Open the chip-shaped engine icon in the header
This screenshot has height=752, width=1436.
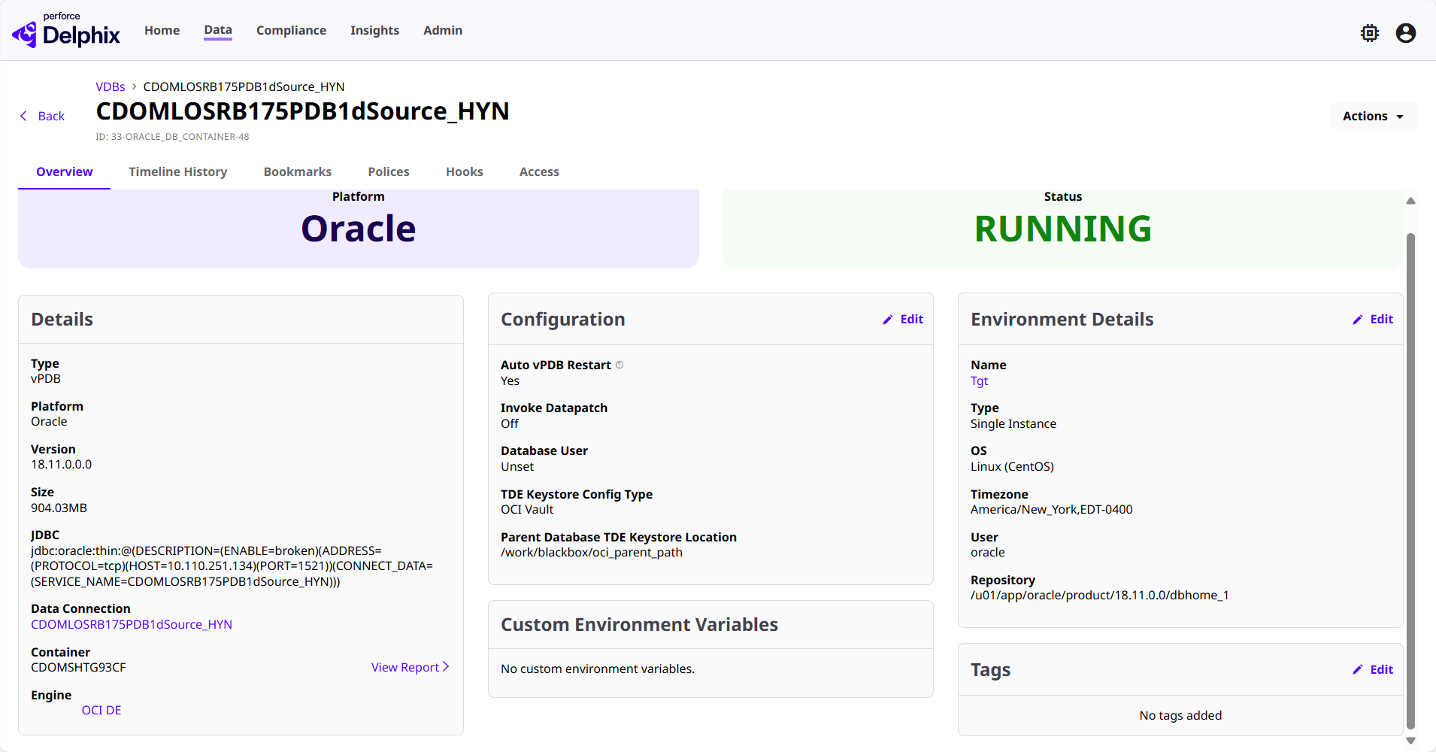pyautogui.click(x=1369, y=33)
